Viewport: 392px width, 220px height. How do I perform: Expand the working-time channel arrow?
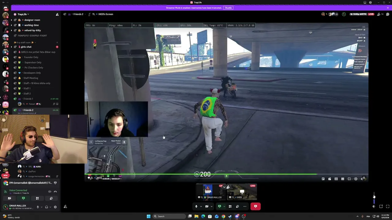11,25
